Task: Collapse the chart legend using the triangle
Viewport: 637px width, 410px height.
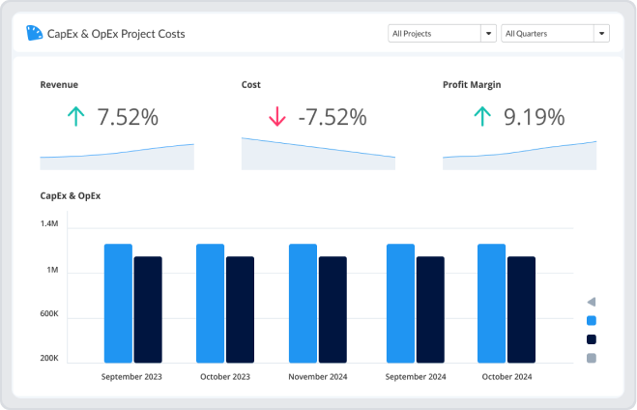Action: (591, 302)
